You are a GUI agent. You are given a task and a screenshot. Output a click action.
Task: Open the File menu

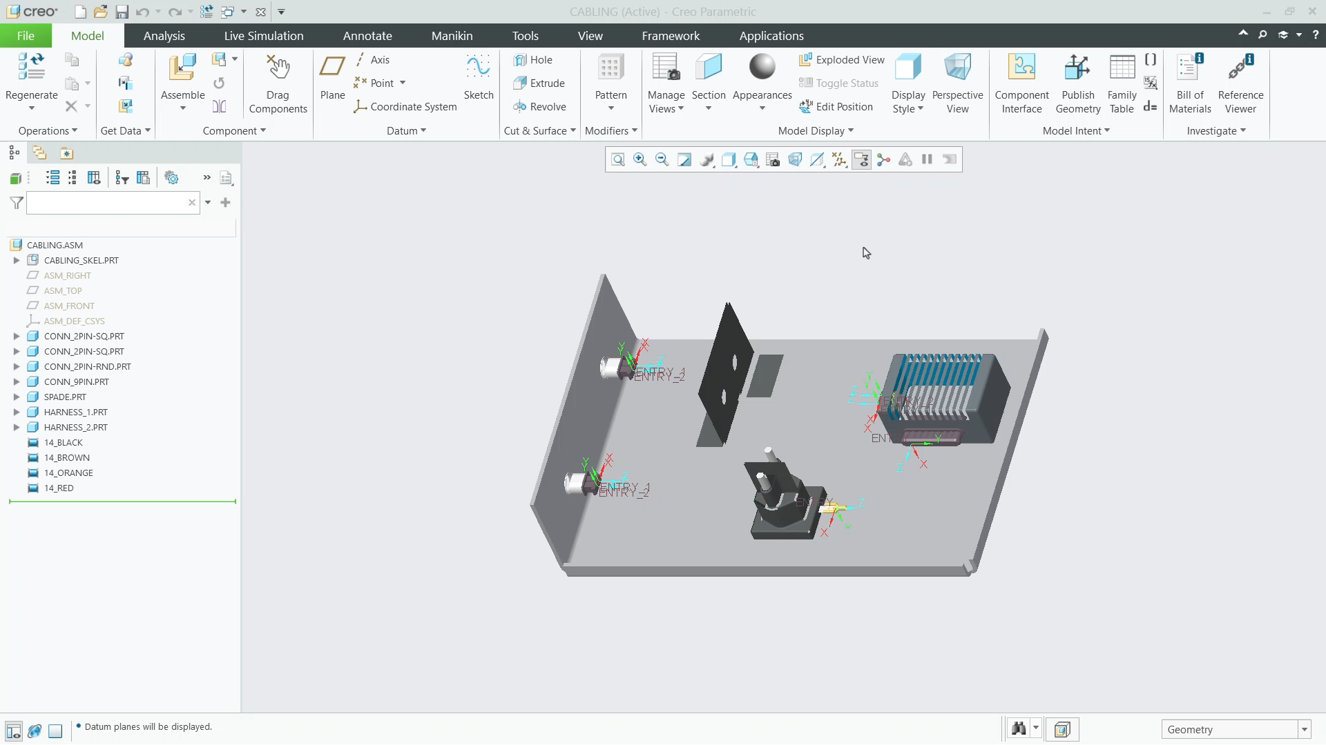[x=26, y=36]
